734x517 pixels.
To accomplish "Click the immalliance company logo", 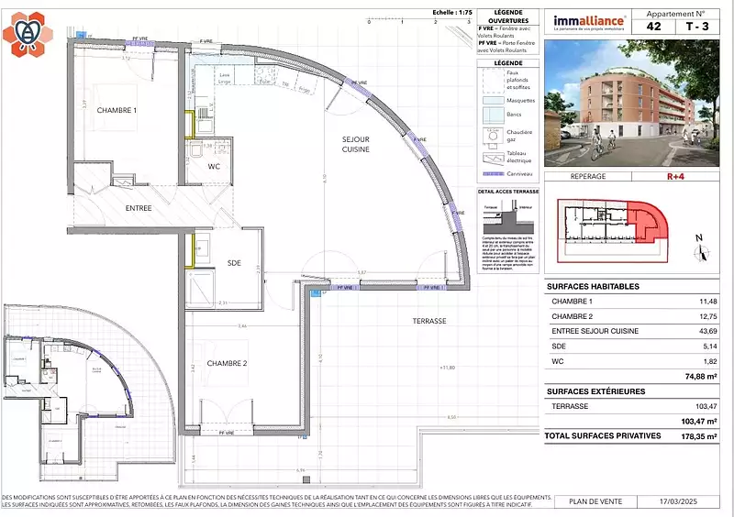I will click(590, 21).
